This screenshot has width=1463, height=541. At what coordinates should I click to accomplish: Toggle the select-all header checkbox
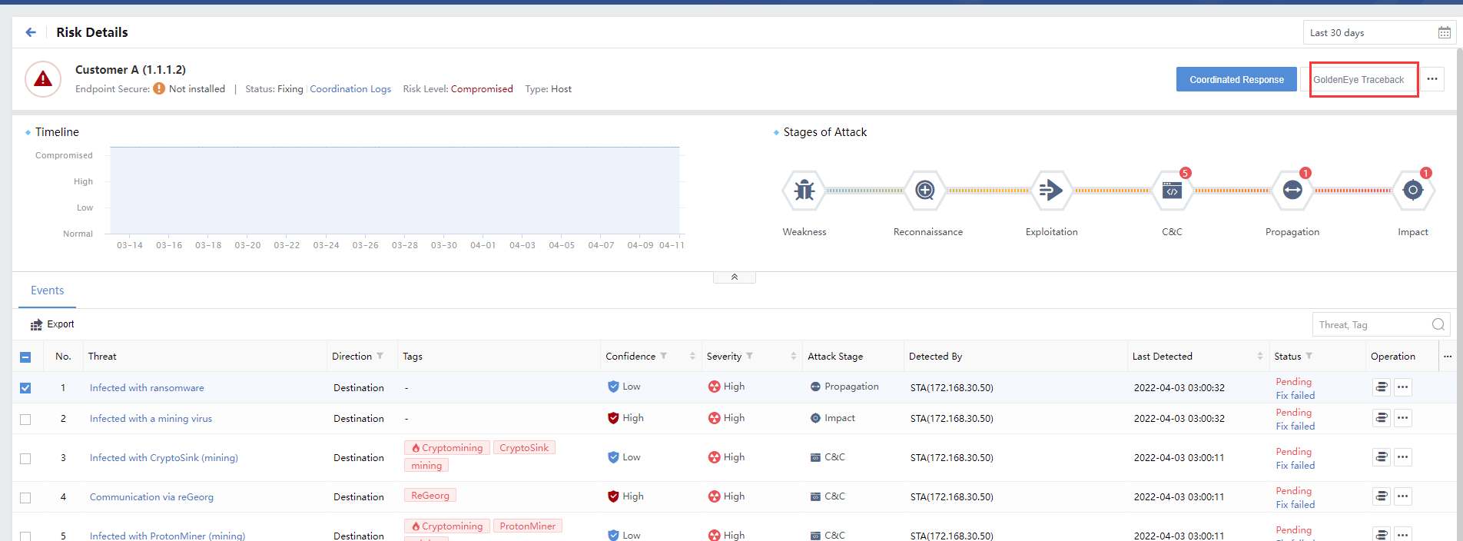tap(25, 357)
